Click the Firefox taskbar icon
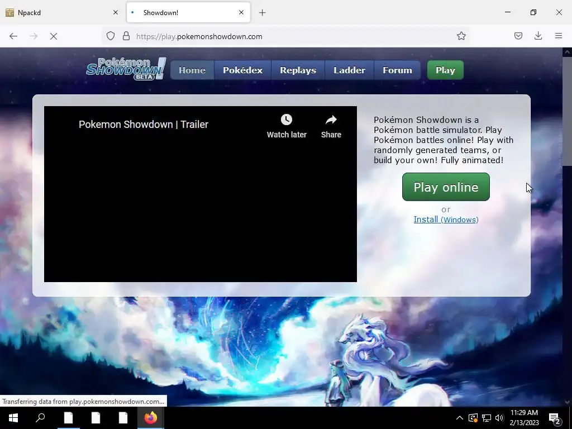Image resolution: width=572 pixels, height=429 pixels. [x=151, y=418]
